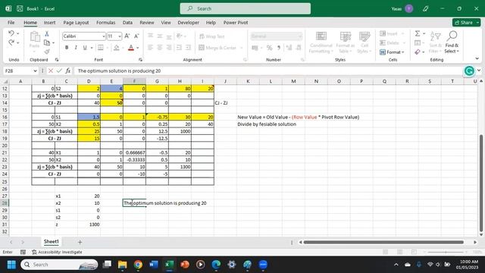
Task: Open PowerPoint from taskbar
Action: [185, 265]
